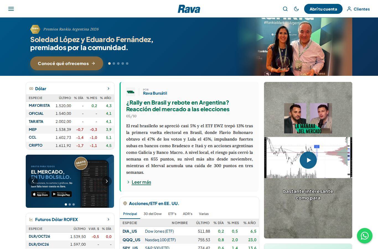The width and height of the screenshot is (378, 249).
Task: Click the CCL dollar row
Action: pos(70,138)
